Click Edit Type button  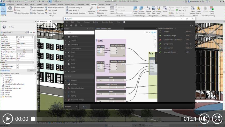[x=31, y=32]
